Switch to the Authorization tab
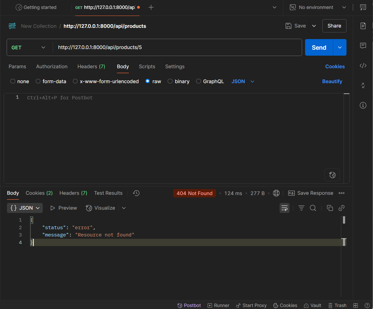Viewport: 373px width, 309px height. click(52, 67)
